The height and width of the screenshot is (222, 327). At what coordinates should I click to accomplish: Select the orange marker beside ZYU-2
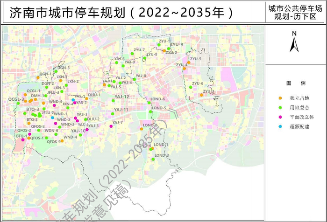[x=164, y=51]
